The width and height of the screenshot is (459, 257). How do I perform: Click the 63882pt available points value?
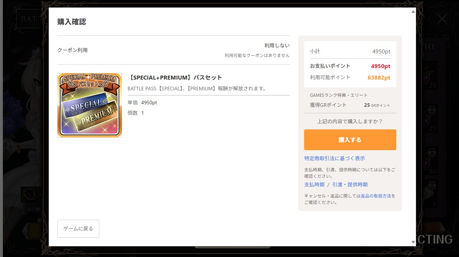[379, 77]
